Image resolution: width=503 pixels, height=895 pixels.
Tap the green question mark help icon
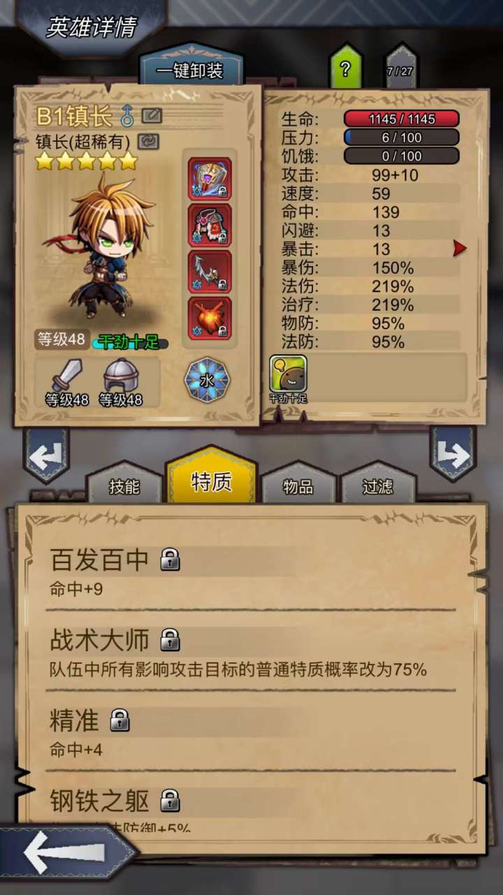click(x=345, y=69)
